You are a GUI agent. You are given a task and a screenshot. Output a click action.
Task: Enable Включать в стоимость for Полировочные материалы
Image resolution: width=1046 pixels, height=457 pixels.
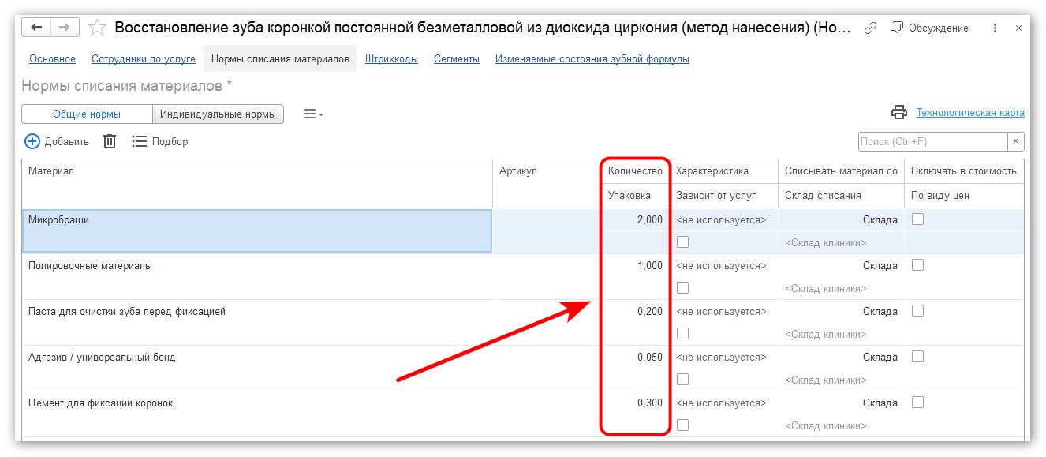(x=917, y=266)
